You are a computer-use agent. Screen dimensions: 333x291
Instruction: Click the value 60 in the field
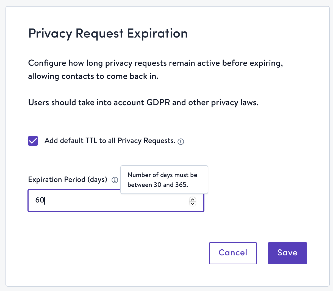coord(40,200)
